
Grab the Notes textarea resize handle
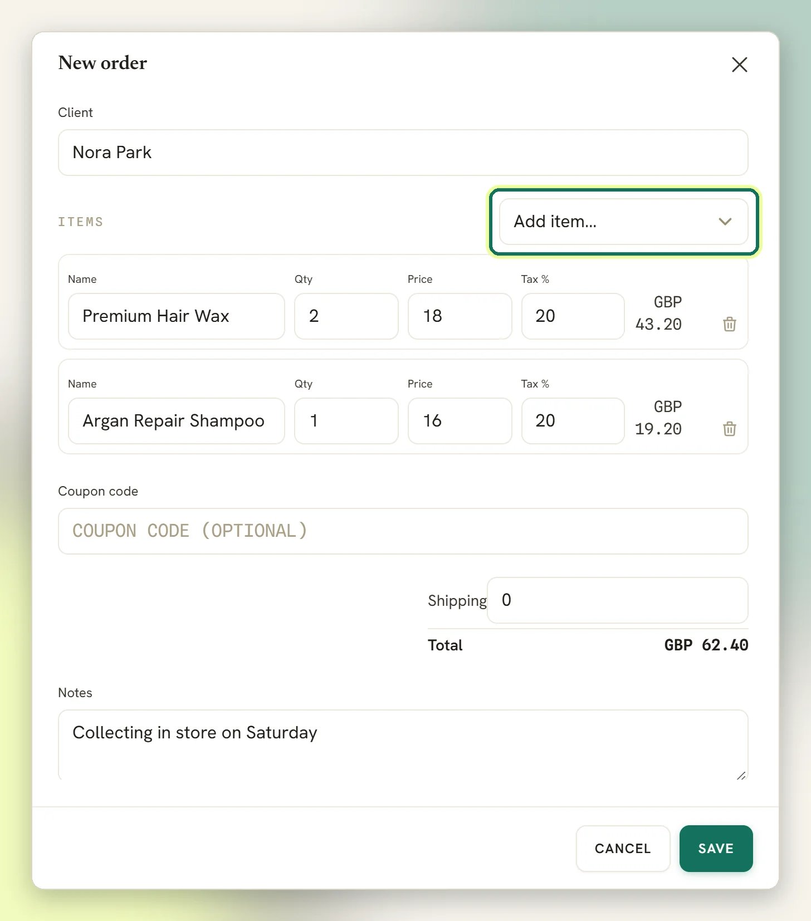click(x=741, y=775)
